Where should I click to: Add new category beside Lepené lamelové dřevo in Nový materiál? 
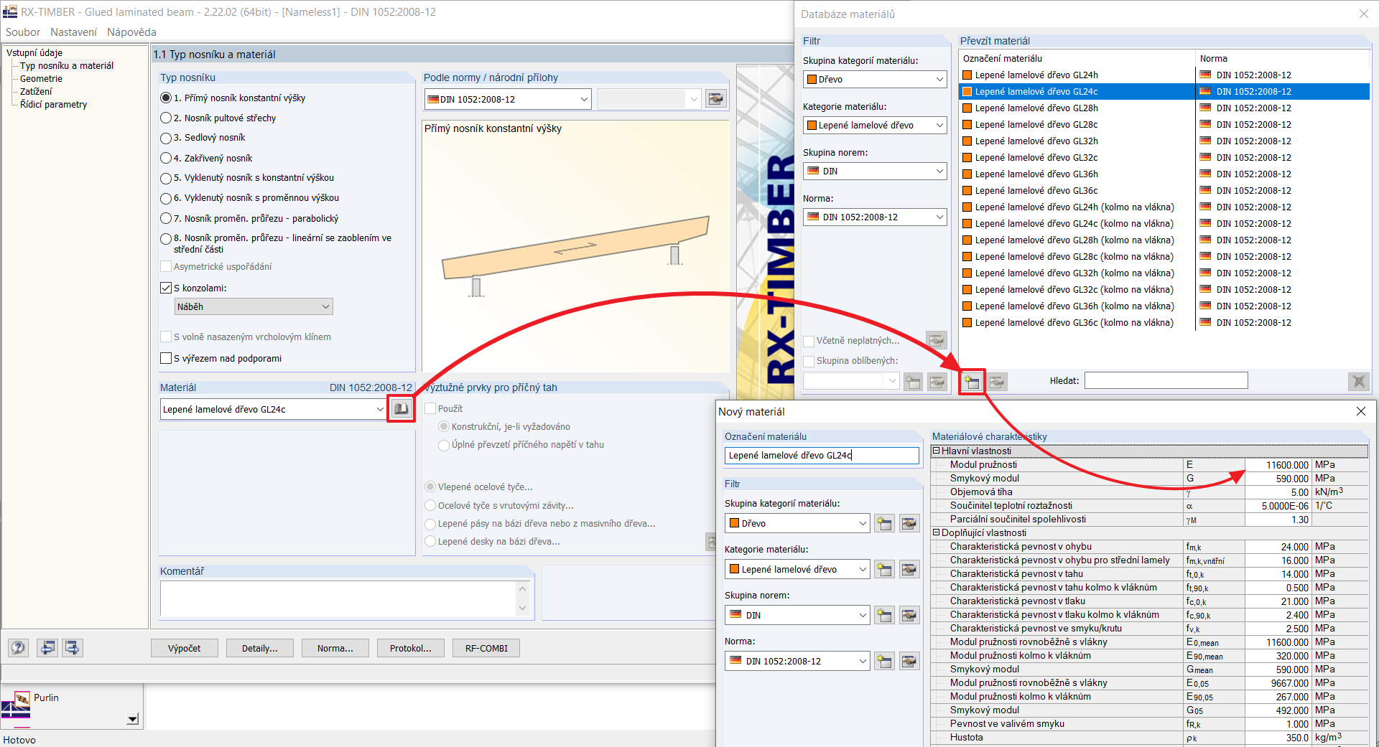coord(885,569)
